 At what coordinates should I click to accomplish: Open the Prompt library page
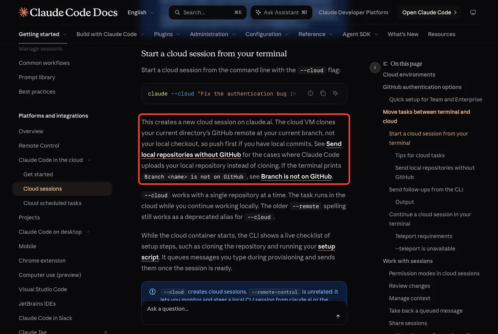point(37,77)
